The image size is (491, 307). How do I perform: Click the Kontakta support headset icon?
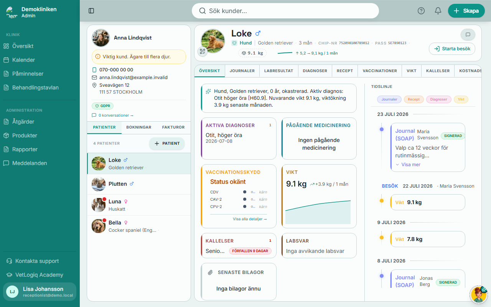9,261
